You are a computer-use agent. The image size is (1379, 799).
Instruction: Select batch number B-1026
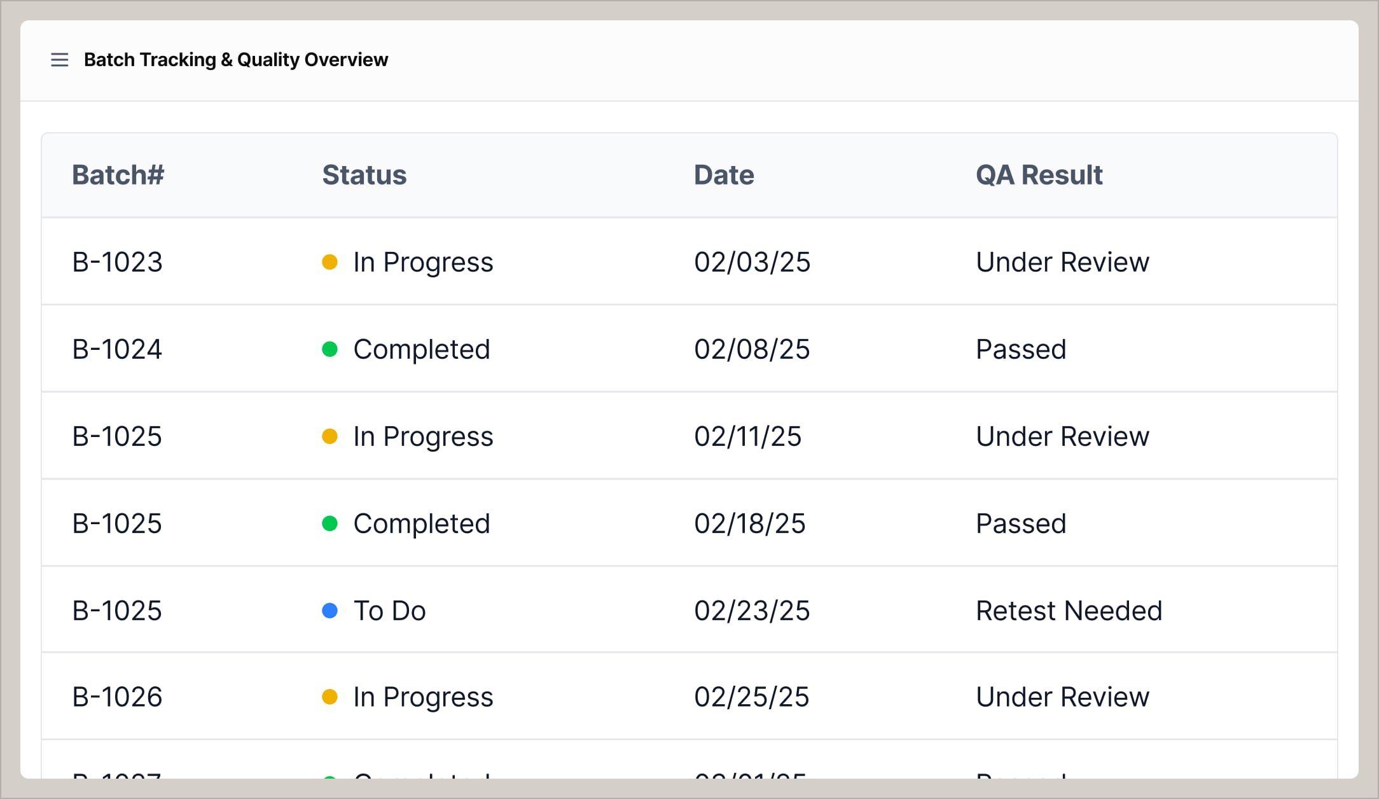(x=117, y=697)
